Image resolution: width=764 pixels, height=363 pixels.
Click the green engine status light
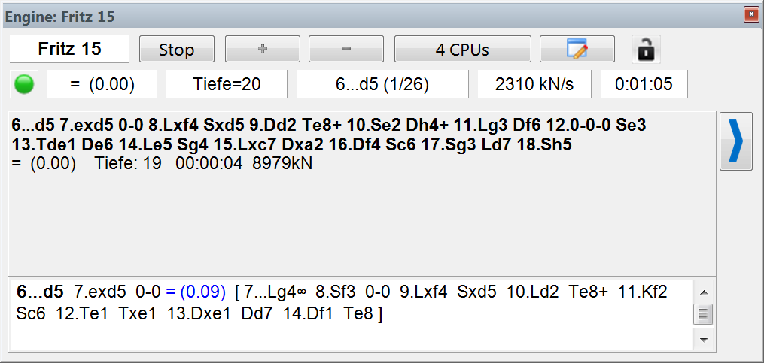click(x=25, y=85)
